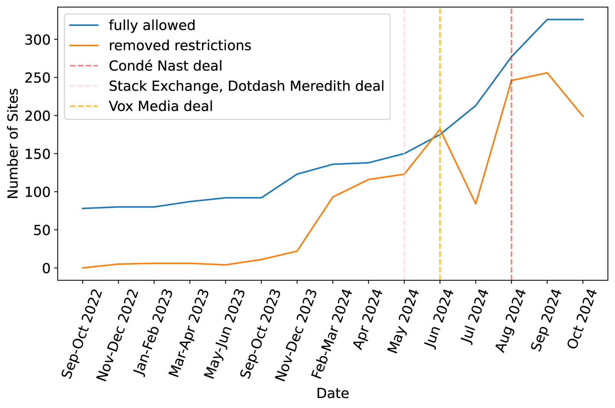Click the orange line's peak at Sep 2024
615x408 pixels.
547,73
